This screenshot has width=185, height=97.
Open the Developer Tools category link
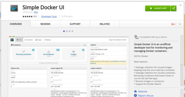[49, 16]
